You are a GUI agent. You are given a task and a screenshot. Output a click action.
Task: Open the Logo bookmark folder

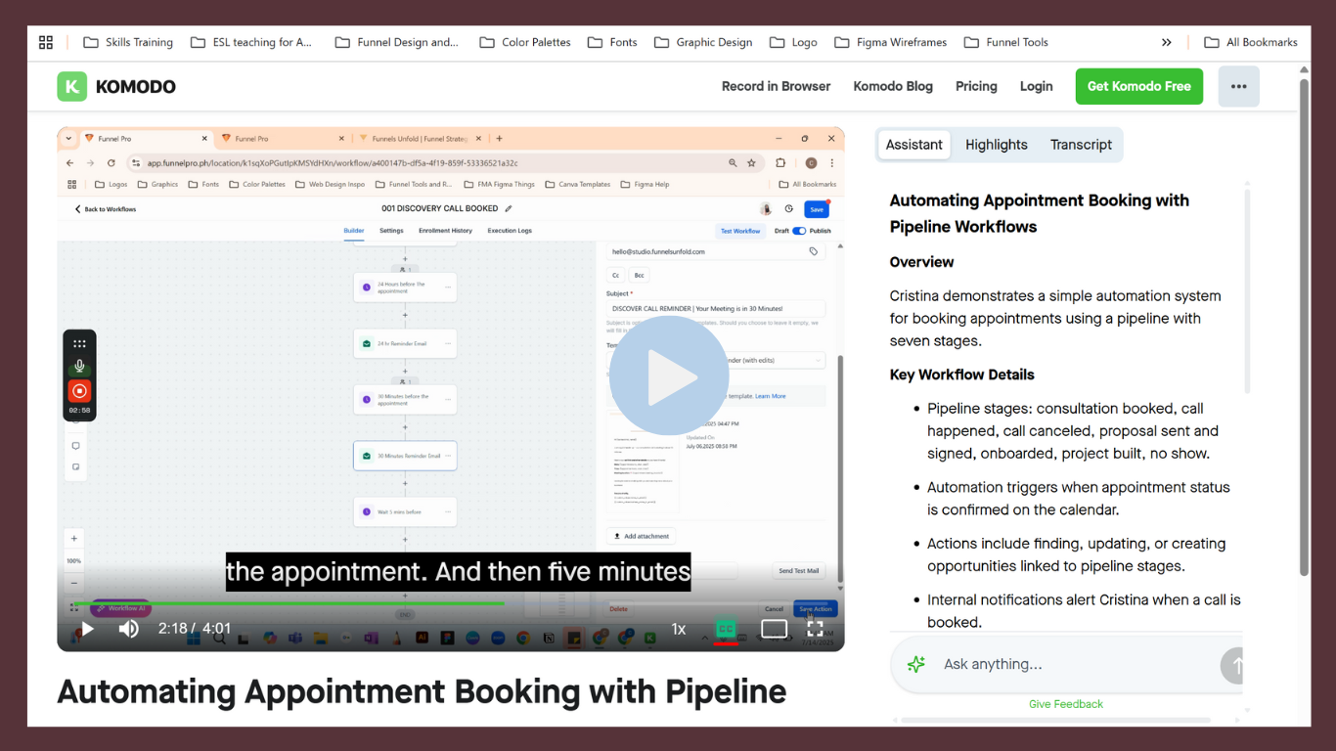click(x=793, y=42)
